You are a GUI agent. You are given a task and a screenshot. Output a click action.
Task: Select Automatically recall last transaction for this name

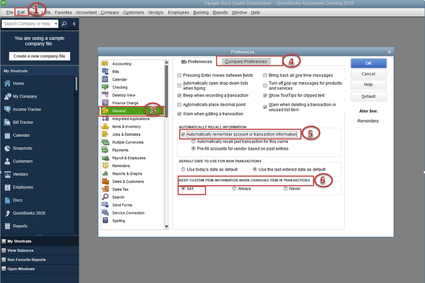(193, 141)
